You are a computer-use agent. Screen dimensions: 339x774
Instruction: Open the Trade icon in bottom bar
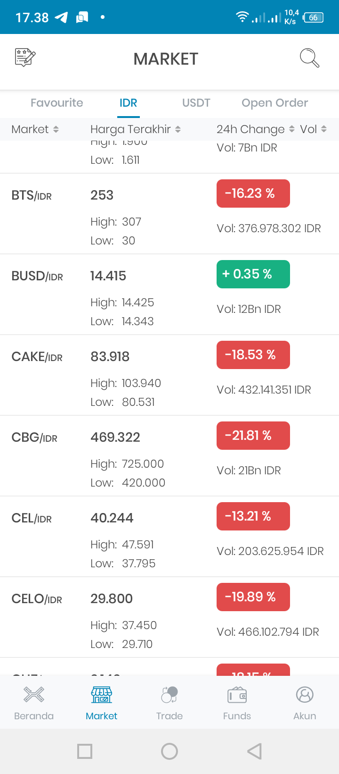(x=169, y=695)
